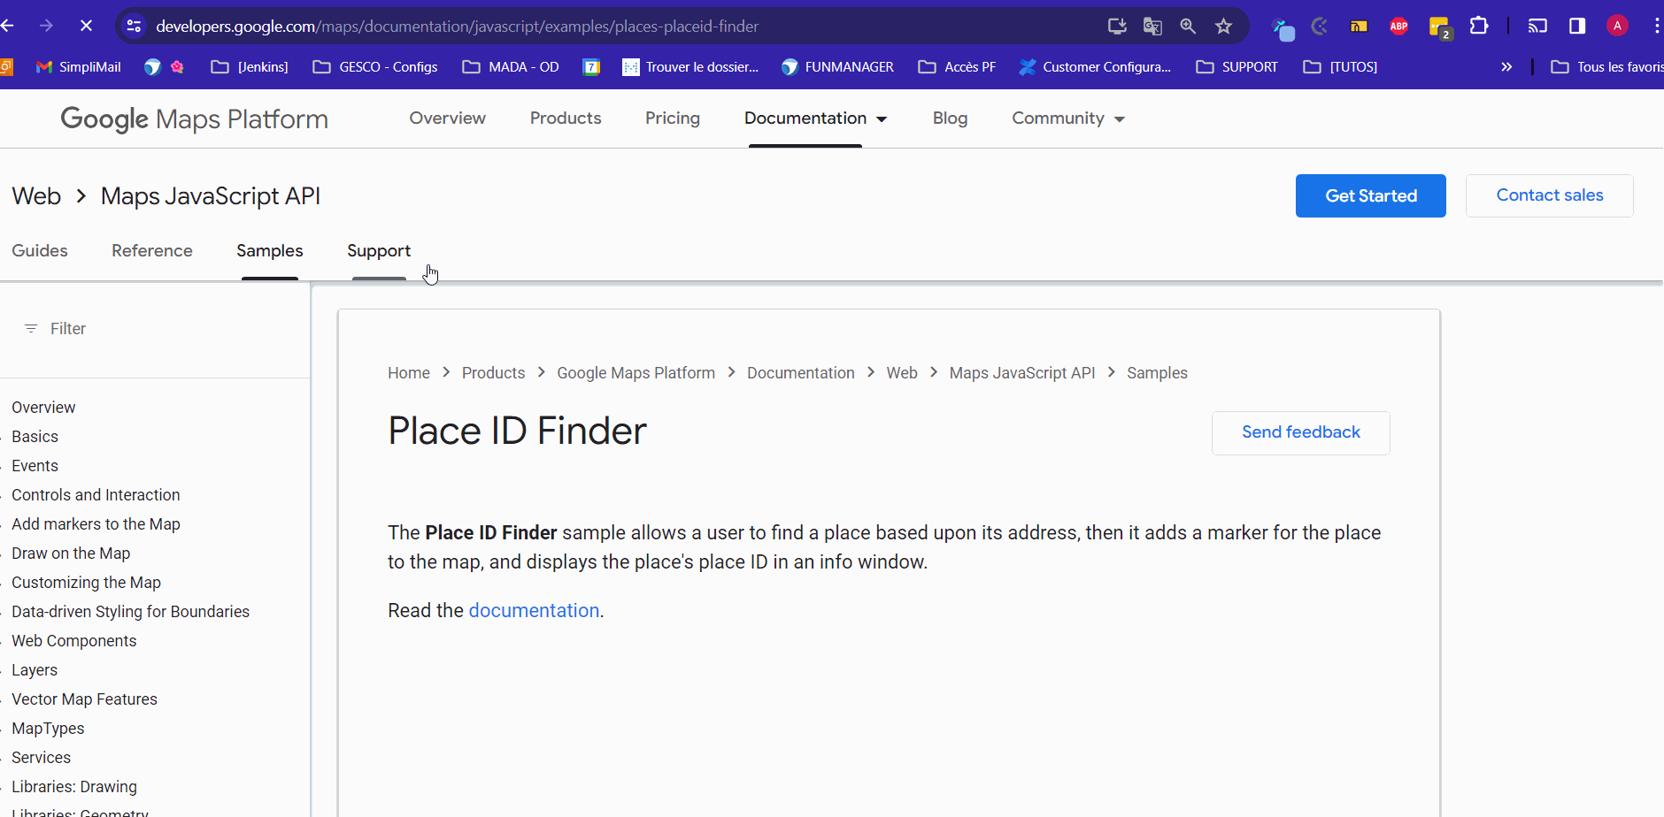The image size is (1664, 817).
Task: View site information icon in address bar
Action: point(135,27)
